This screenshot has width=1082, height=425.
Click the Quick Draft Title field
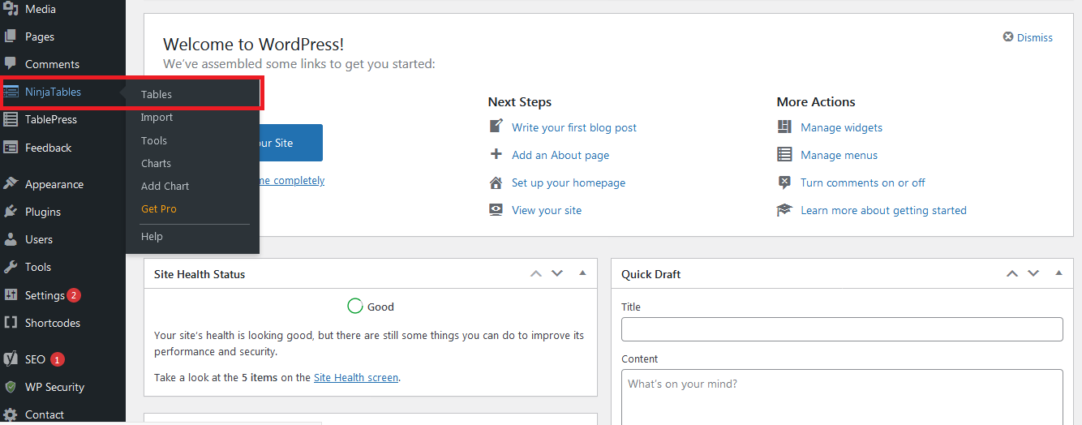(x=842, y=329)
